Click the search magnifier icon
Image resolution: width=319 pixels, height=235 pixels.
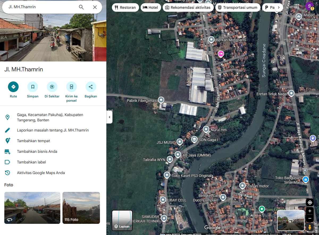(81, 7)
